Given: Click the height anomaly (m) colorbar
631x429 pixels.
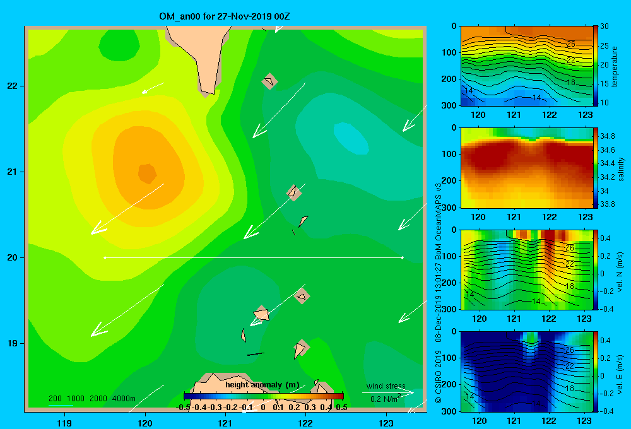Looking at the screenshot, I should point(264,396).
